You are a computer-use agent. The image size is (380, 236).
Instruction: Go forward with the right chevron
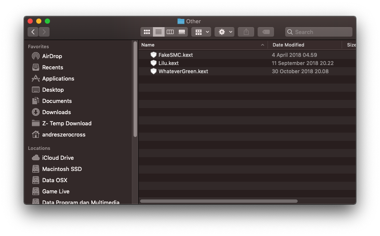[x=44, y=32]
